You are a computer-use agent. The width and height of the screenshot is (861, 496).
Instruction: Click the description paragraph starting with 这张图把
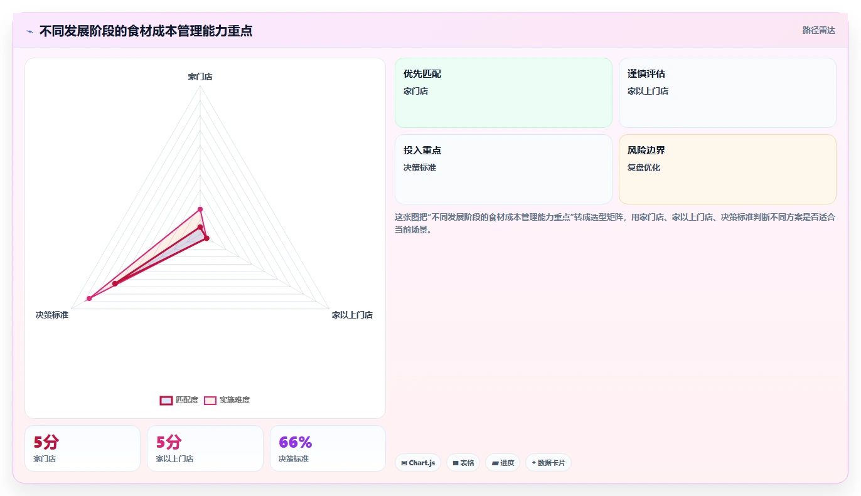pyautogui.click(x=615, y=223)
